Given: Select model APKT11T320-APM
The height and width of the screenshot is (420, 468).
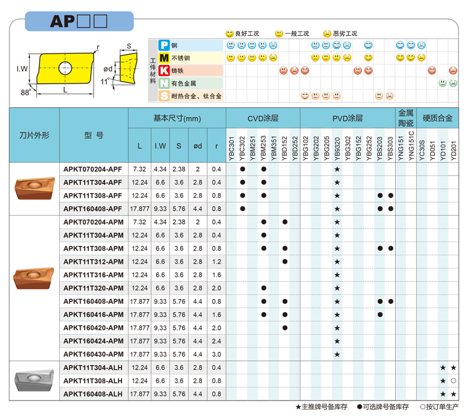Looking at the screenshot, I should [x=94, y=288].
